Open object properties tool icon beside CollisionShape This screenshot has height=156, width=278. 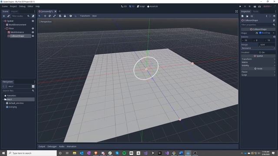point(274,20)
